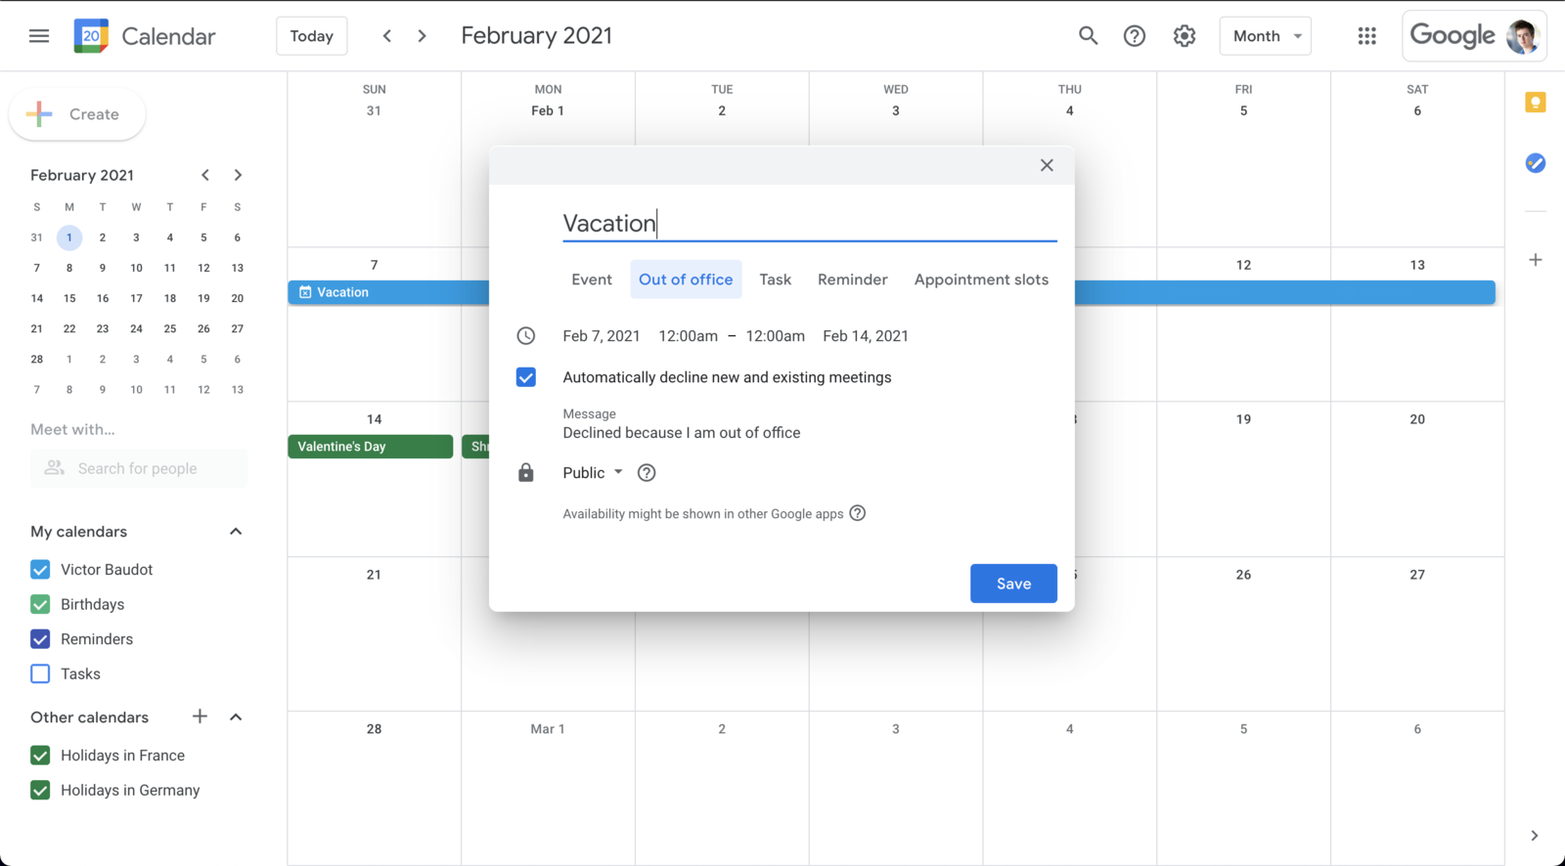Screen dimensions: 1565x866
Task: Select day 14 in mini calendar
Action: coord(37,298)
